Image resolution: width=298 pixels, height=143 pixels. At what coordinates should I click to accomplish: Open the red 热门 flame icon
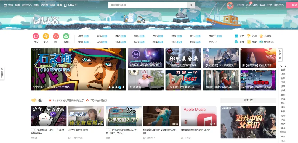[56, 36]
